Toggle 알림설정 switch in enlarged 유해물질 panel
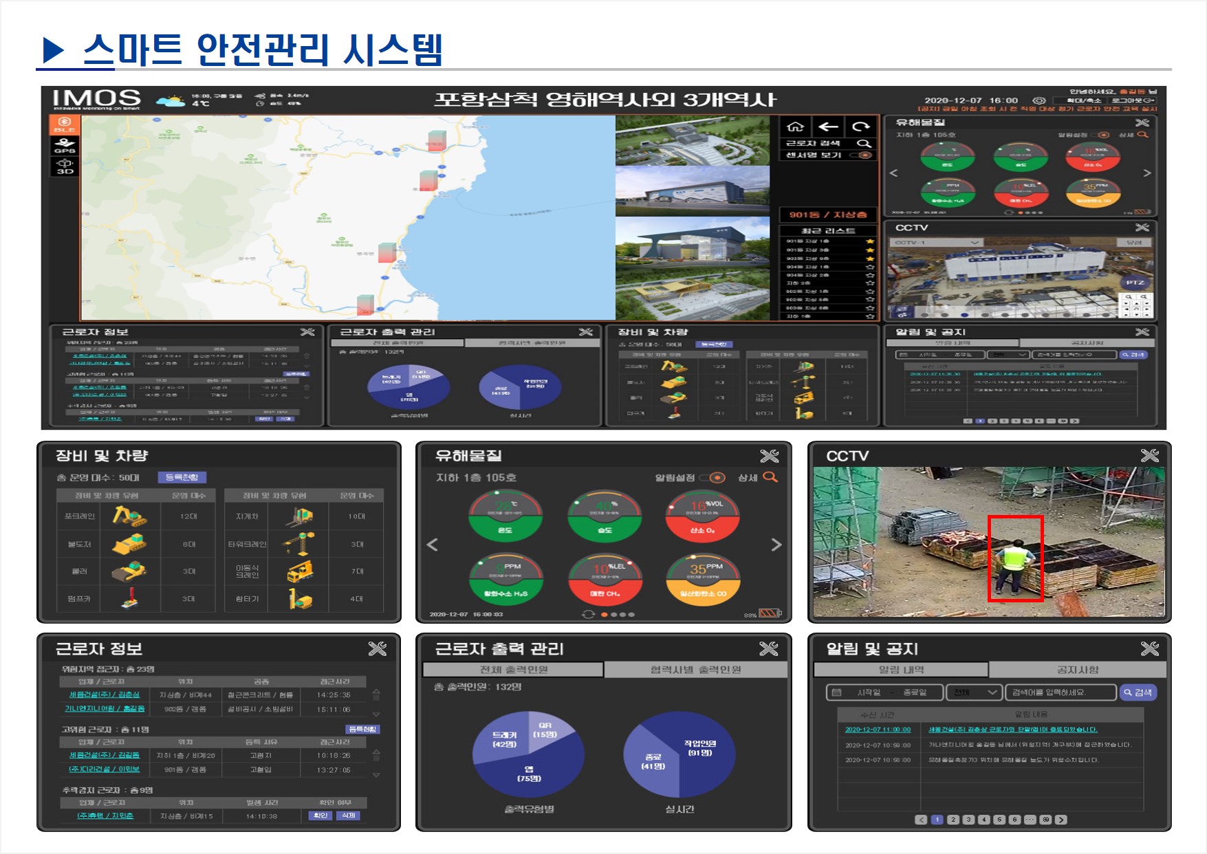This screenshot has width=1207, height=854. click(x=714, y=478)
